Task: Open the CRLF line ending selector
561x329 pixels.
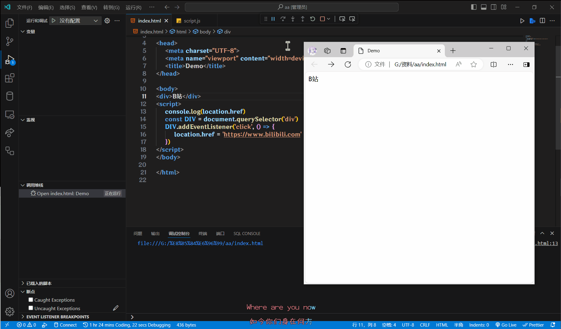Action: [x=425, y=325]
